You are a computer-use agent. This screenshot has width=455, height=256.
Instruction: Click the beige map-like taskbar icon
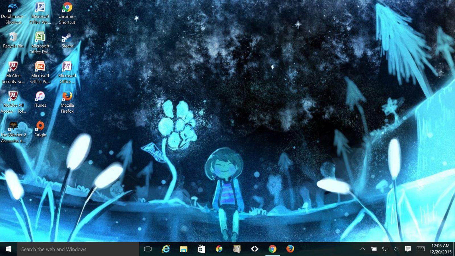click(237, 249)
